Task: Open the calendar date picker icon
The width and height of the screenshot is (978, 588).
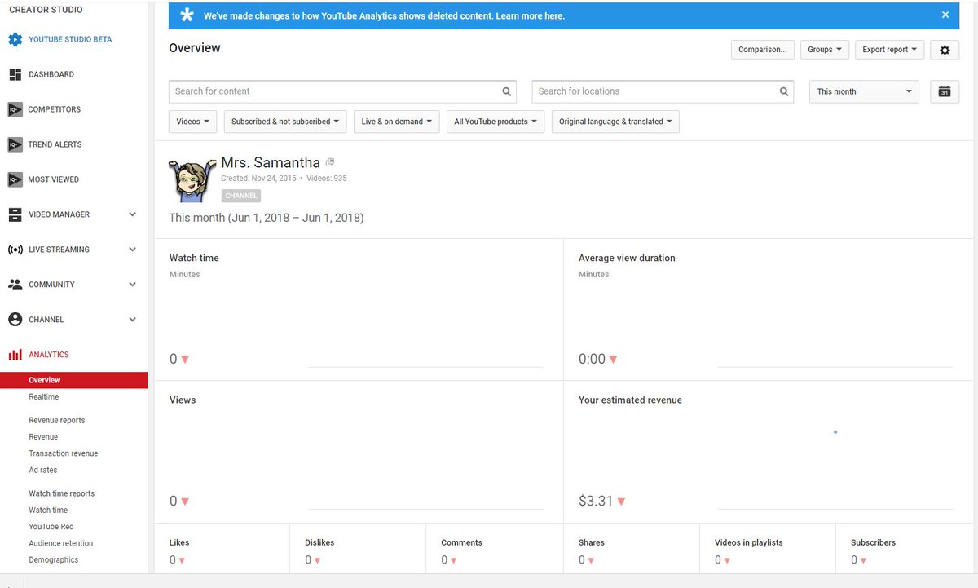Action: tap(945, 91)
